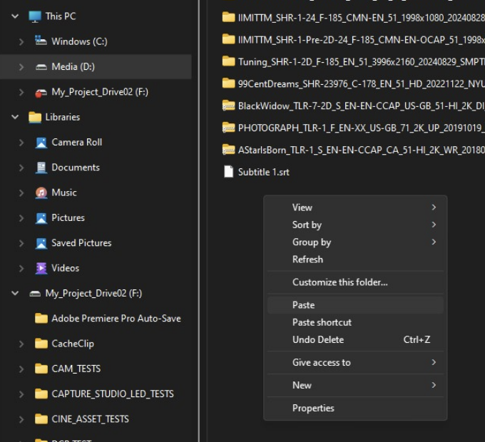The image size is (485, 442).
Task: Click the PHOTOGRAPH_TLR zipped folder icon
Action: click(x=228, y=128)
